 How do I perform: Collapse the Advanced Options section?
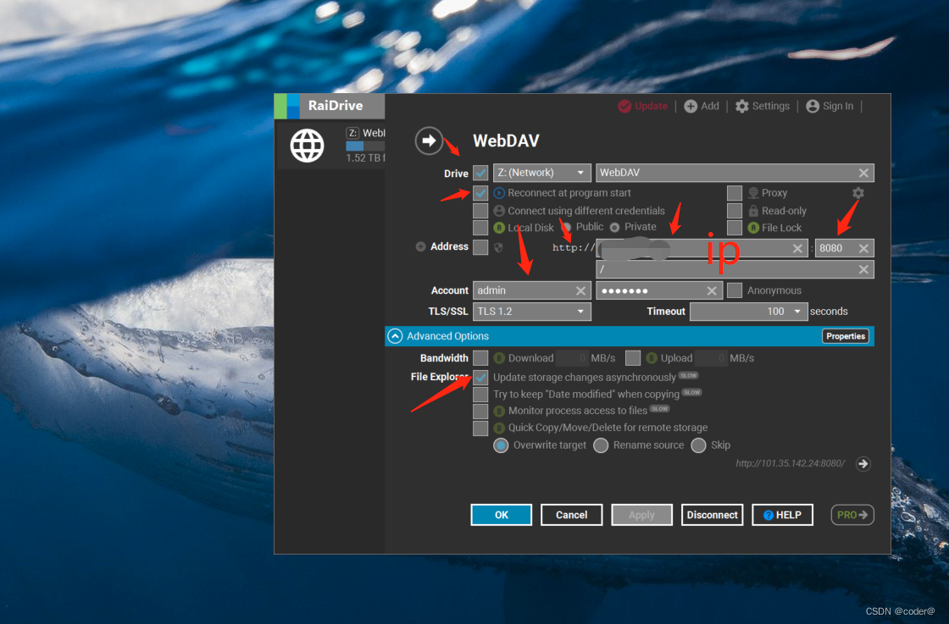pos(395,336)
